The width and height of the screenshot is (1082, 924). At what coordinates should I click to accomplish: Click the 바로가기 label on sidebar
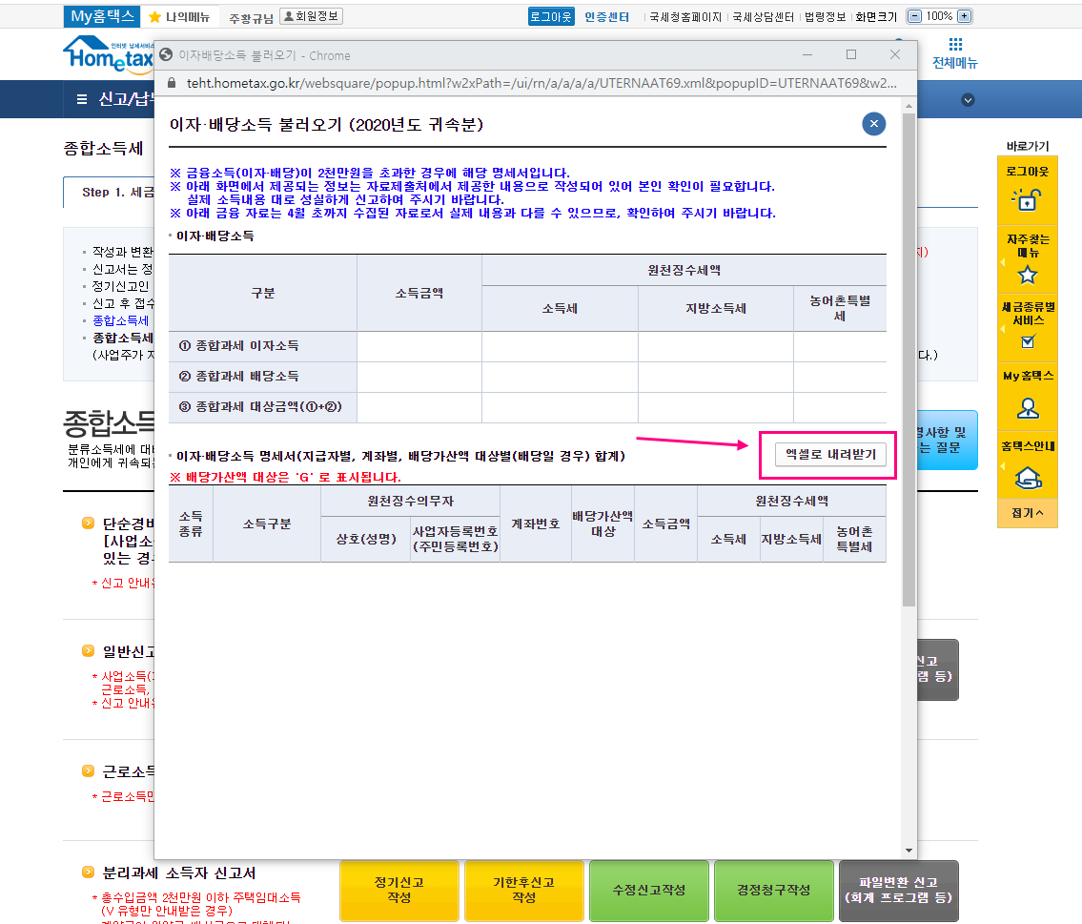tap(1028, 146)
